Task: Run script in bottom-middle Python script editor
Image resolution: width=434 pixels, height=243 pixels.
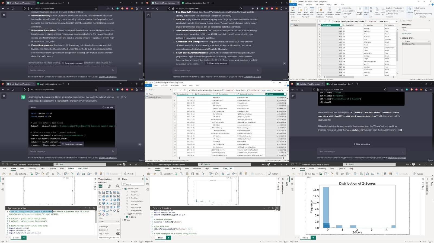Action: pos(277,208)
